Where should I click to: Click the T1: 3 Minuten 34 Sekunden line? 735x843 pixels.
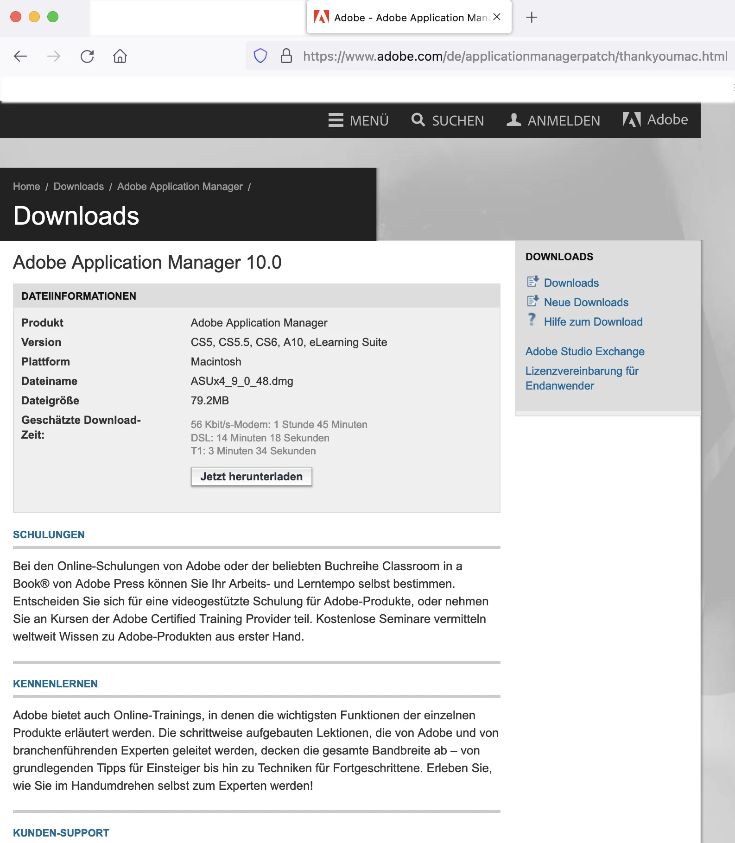(253, 451)
